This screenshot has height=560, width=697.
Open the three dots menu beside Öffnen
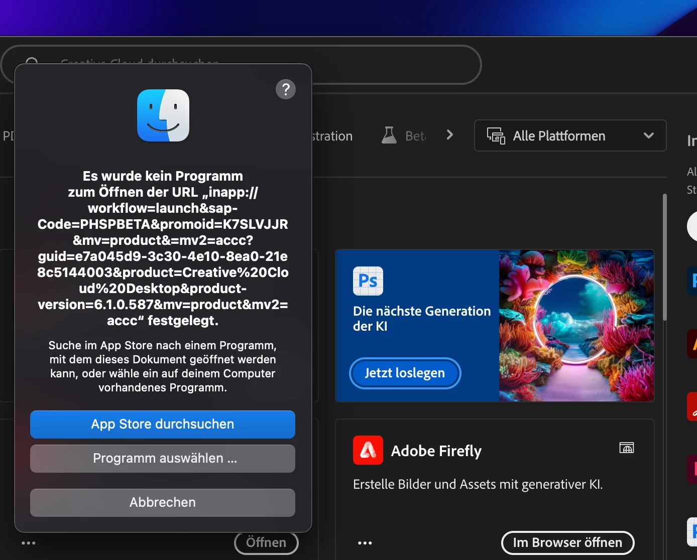coord(29,543)
